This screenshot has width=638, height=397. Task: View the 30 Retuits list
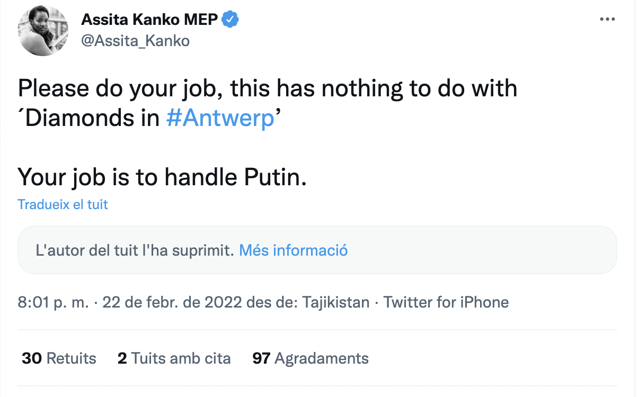pos(59,358)
